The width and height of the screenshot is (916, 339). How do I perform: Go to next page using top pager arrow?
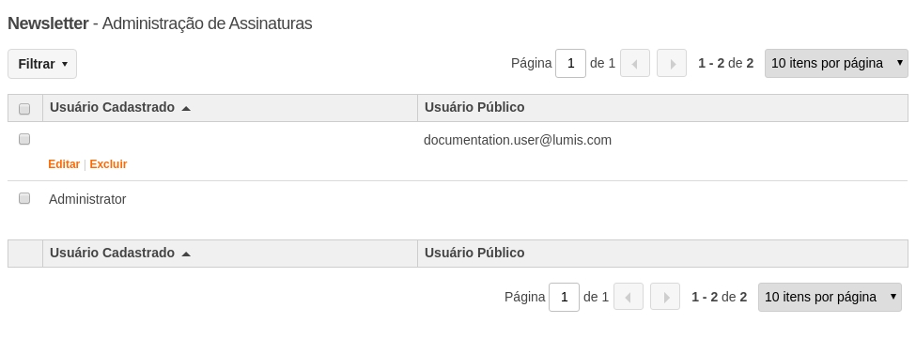pos(672,63)
